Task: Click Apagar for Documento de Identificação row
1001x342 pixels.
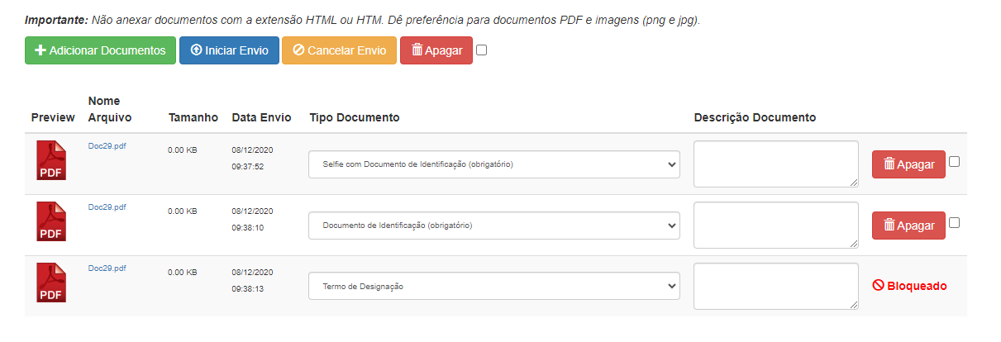Action: pos(908,226)
